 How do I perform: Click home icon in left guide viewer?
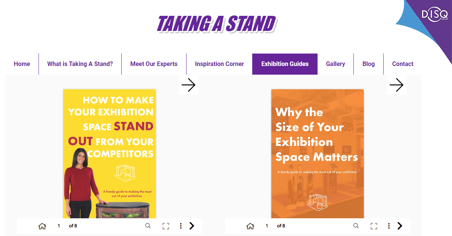coord(42,226)
